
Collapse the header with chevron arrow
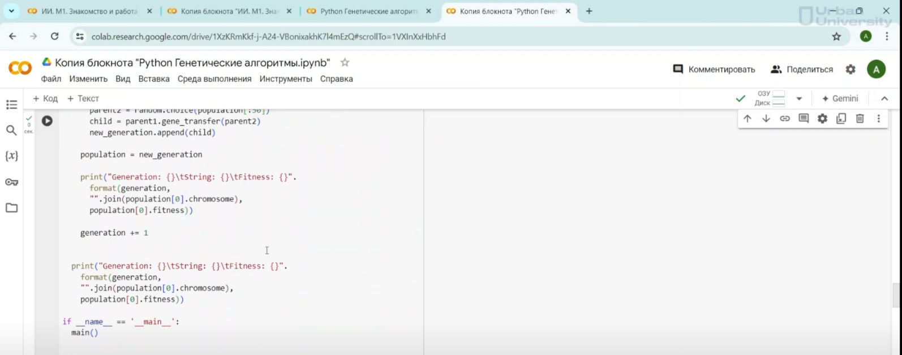[x=884, y=98]
